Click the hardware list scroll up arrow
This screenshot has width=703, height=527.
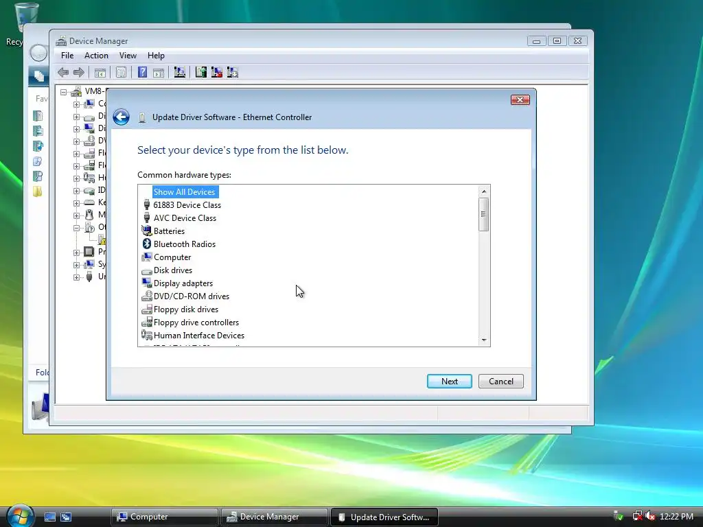pyautogui.click(x=484, y=191)
